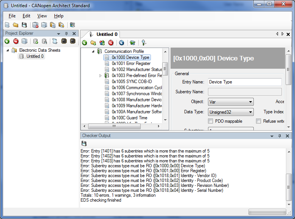Viewport: 295px width, 219px height.
Task: Open the Data Type dropdown showing Unsigned32
Action: tap(231, 112)
